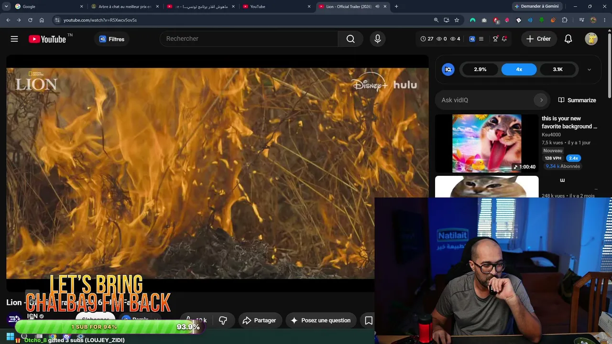Screen dimensions: 612x344
Task: Go to YouTube home via the logo
Action: [47, 39]
